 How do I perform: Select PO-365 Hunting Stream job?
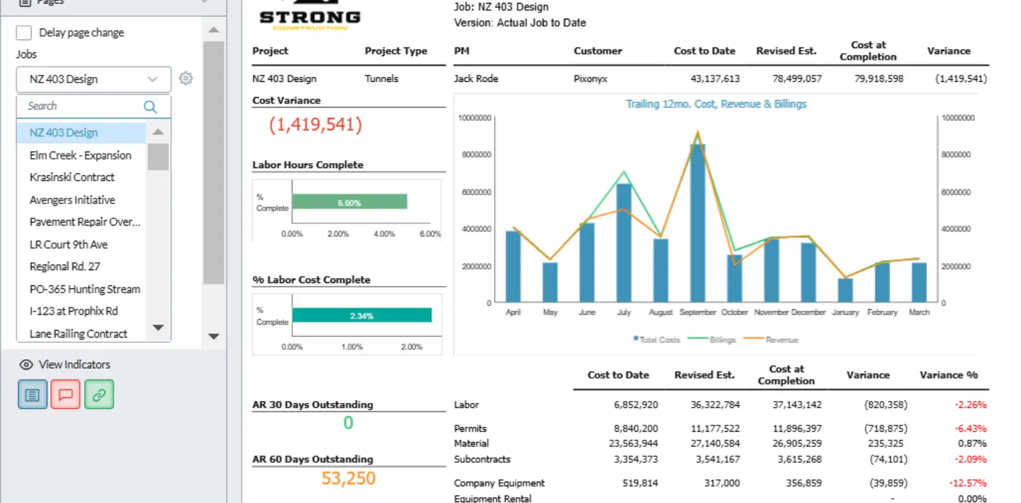[81, 289]
